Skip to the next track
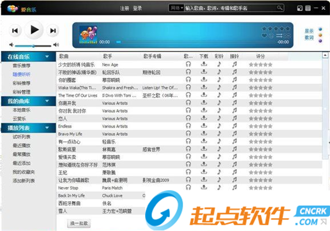Screen dimensions: 330x231 click(x=53, y=31)
